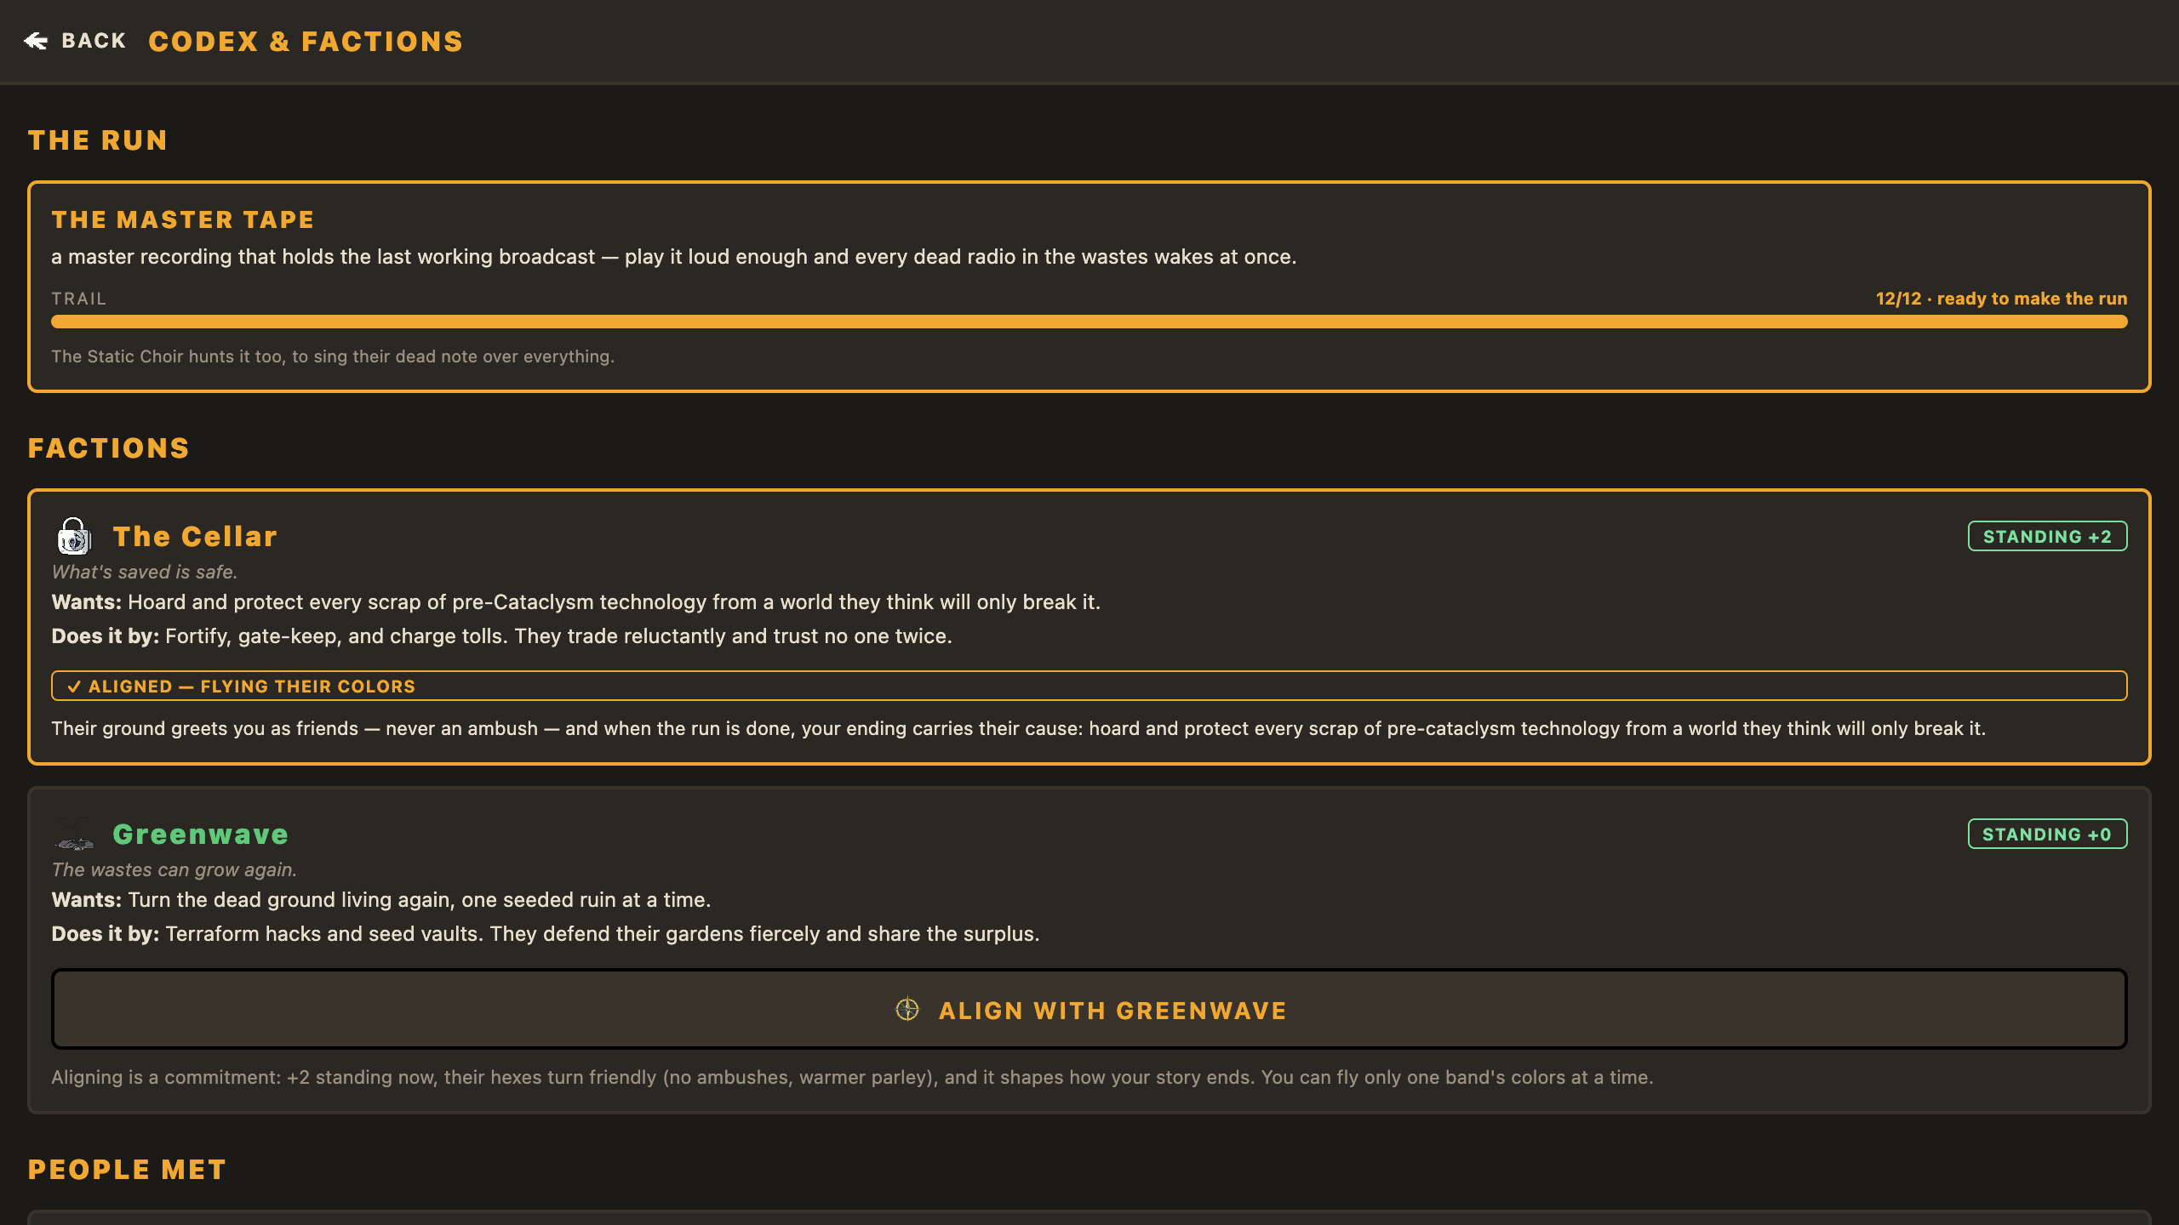Click The Cellar padlock faction icon
The height and width of the screenshot is (1225, 2179).
click(x=74, y=536)
